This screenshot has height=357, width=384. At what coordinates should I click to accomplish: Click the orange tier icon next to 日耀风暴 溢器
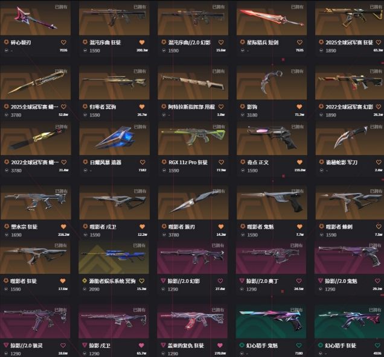86,162
